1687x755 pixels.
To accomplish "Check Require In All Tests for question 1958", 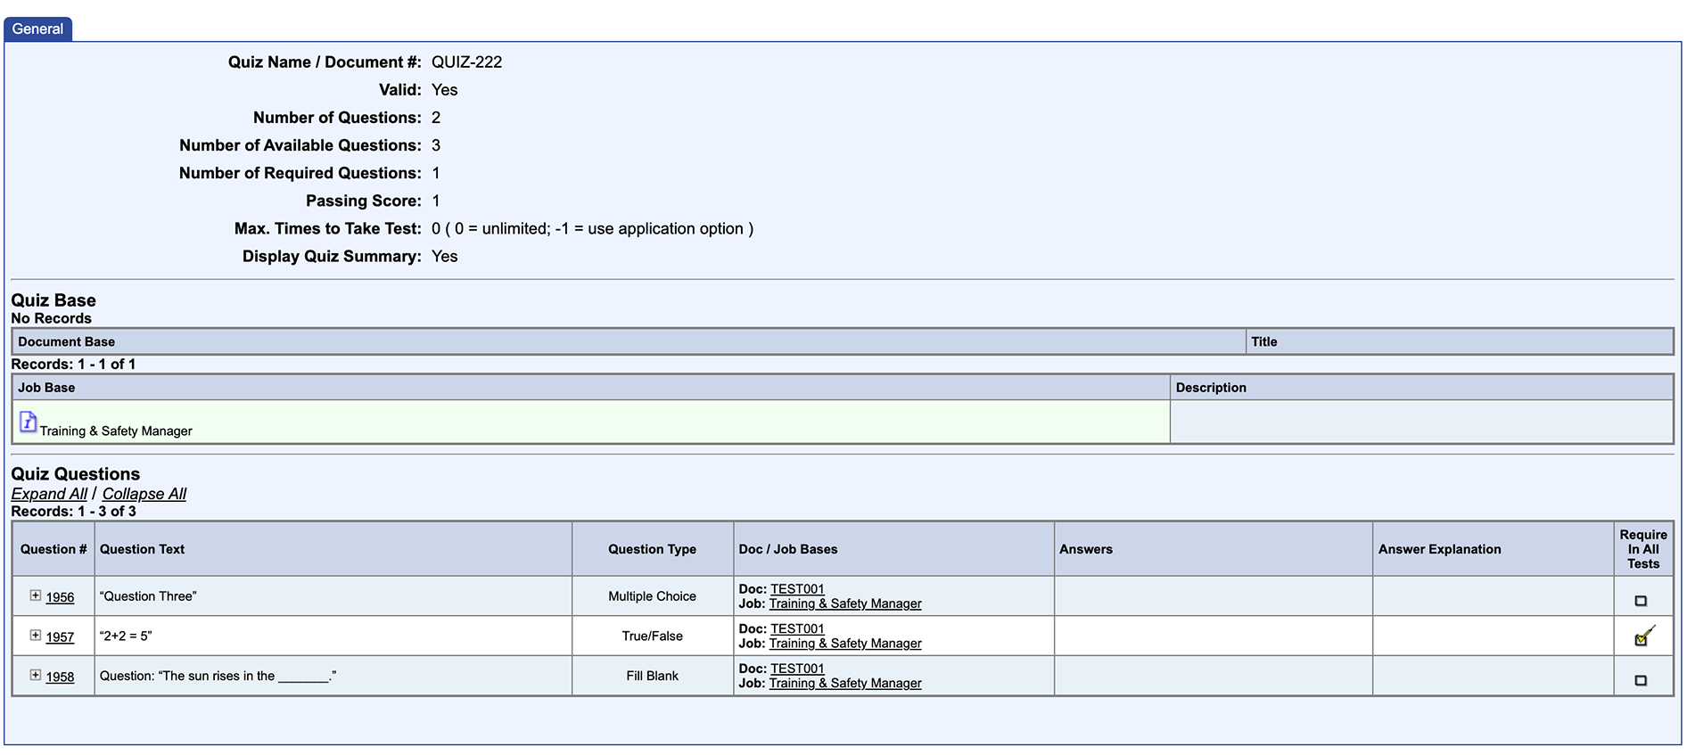I will (1641, 680).
